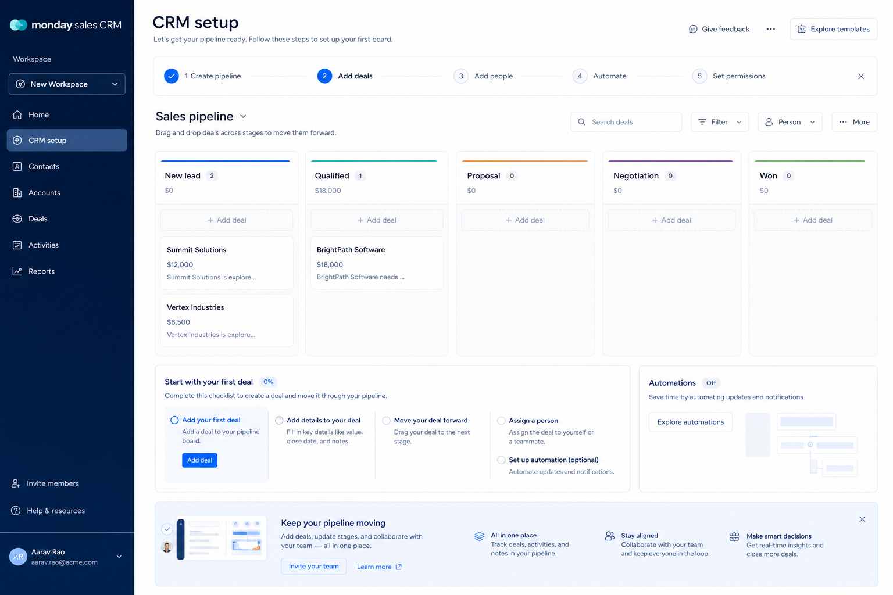The image size is (893, 595).
Task: Click the Home house icon in sidebar
Action: [17, 114]
